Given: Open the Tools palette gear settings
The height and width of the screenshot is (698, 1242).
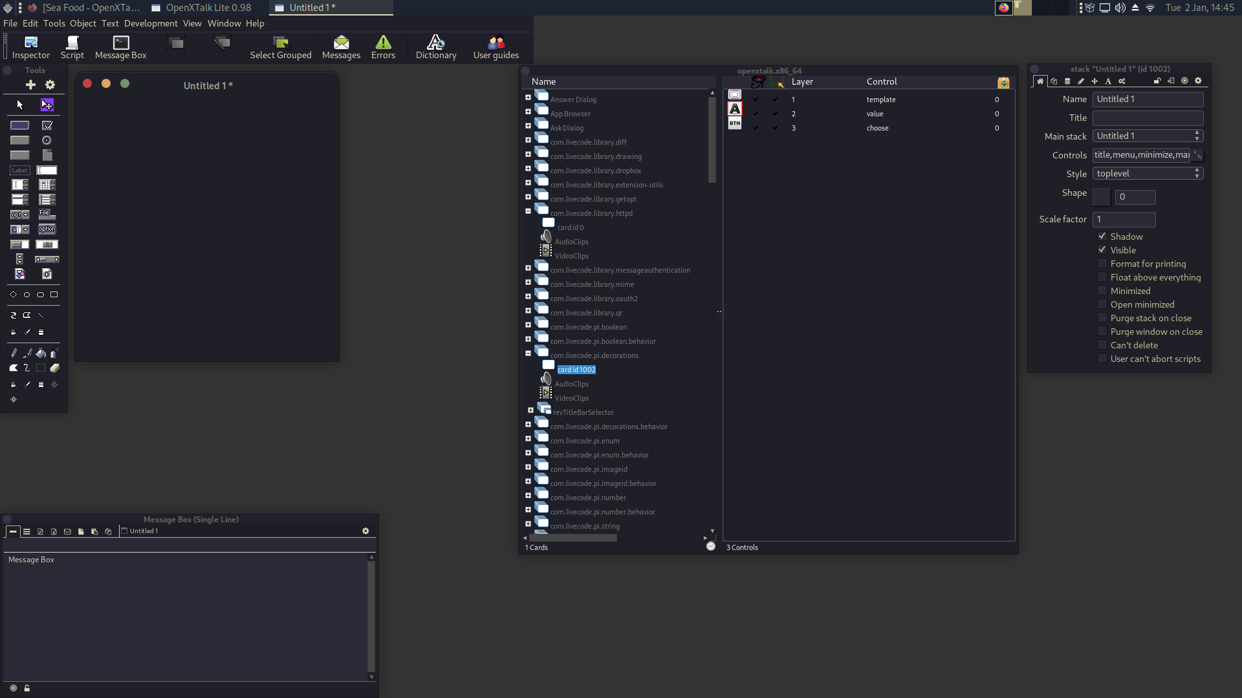Looking at the screenshot, I should point(50,85).
